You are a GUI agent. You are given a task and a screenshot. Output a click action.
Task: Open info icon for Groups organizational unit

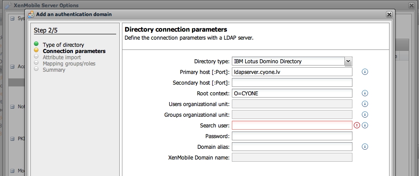pyautogui.click(x=365, y=115)
